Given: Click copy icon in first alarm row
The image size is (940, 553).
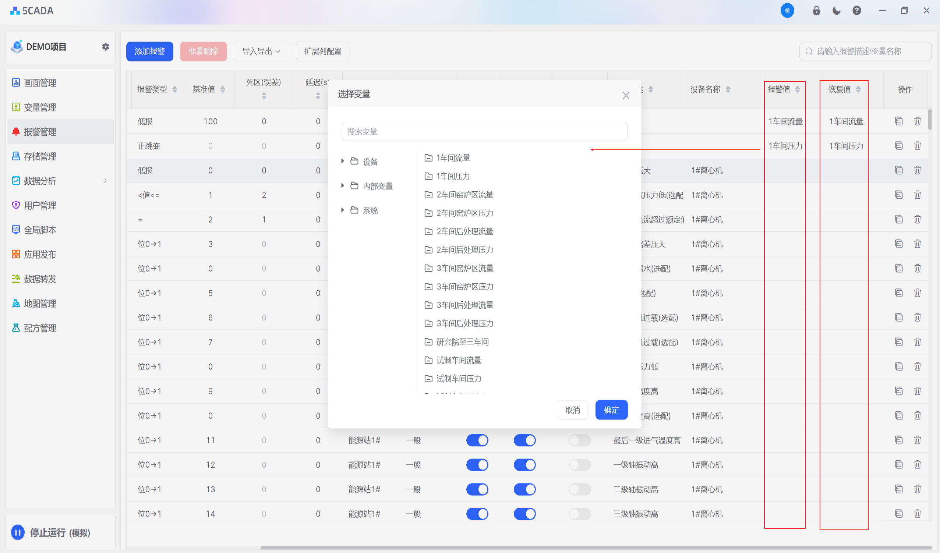Looking at the screenshot, I should point(899,121).
